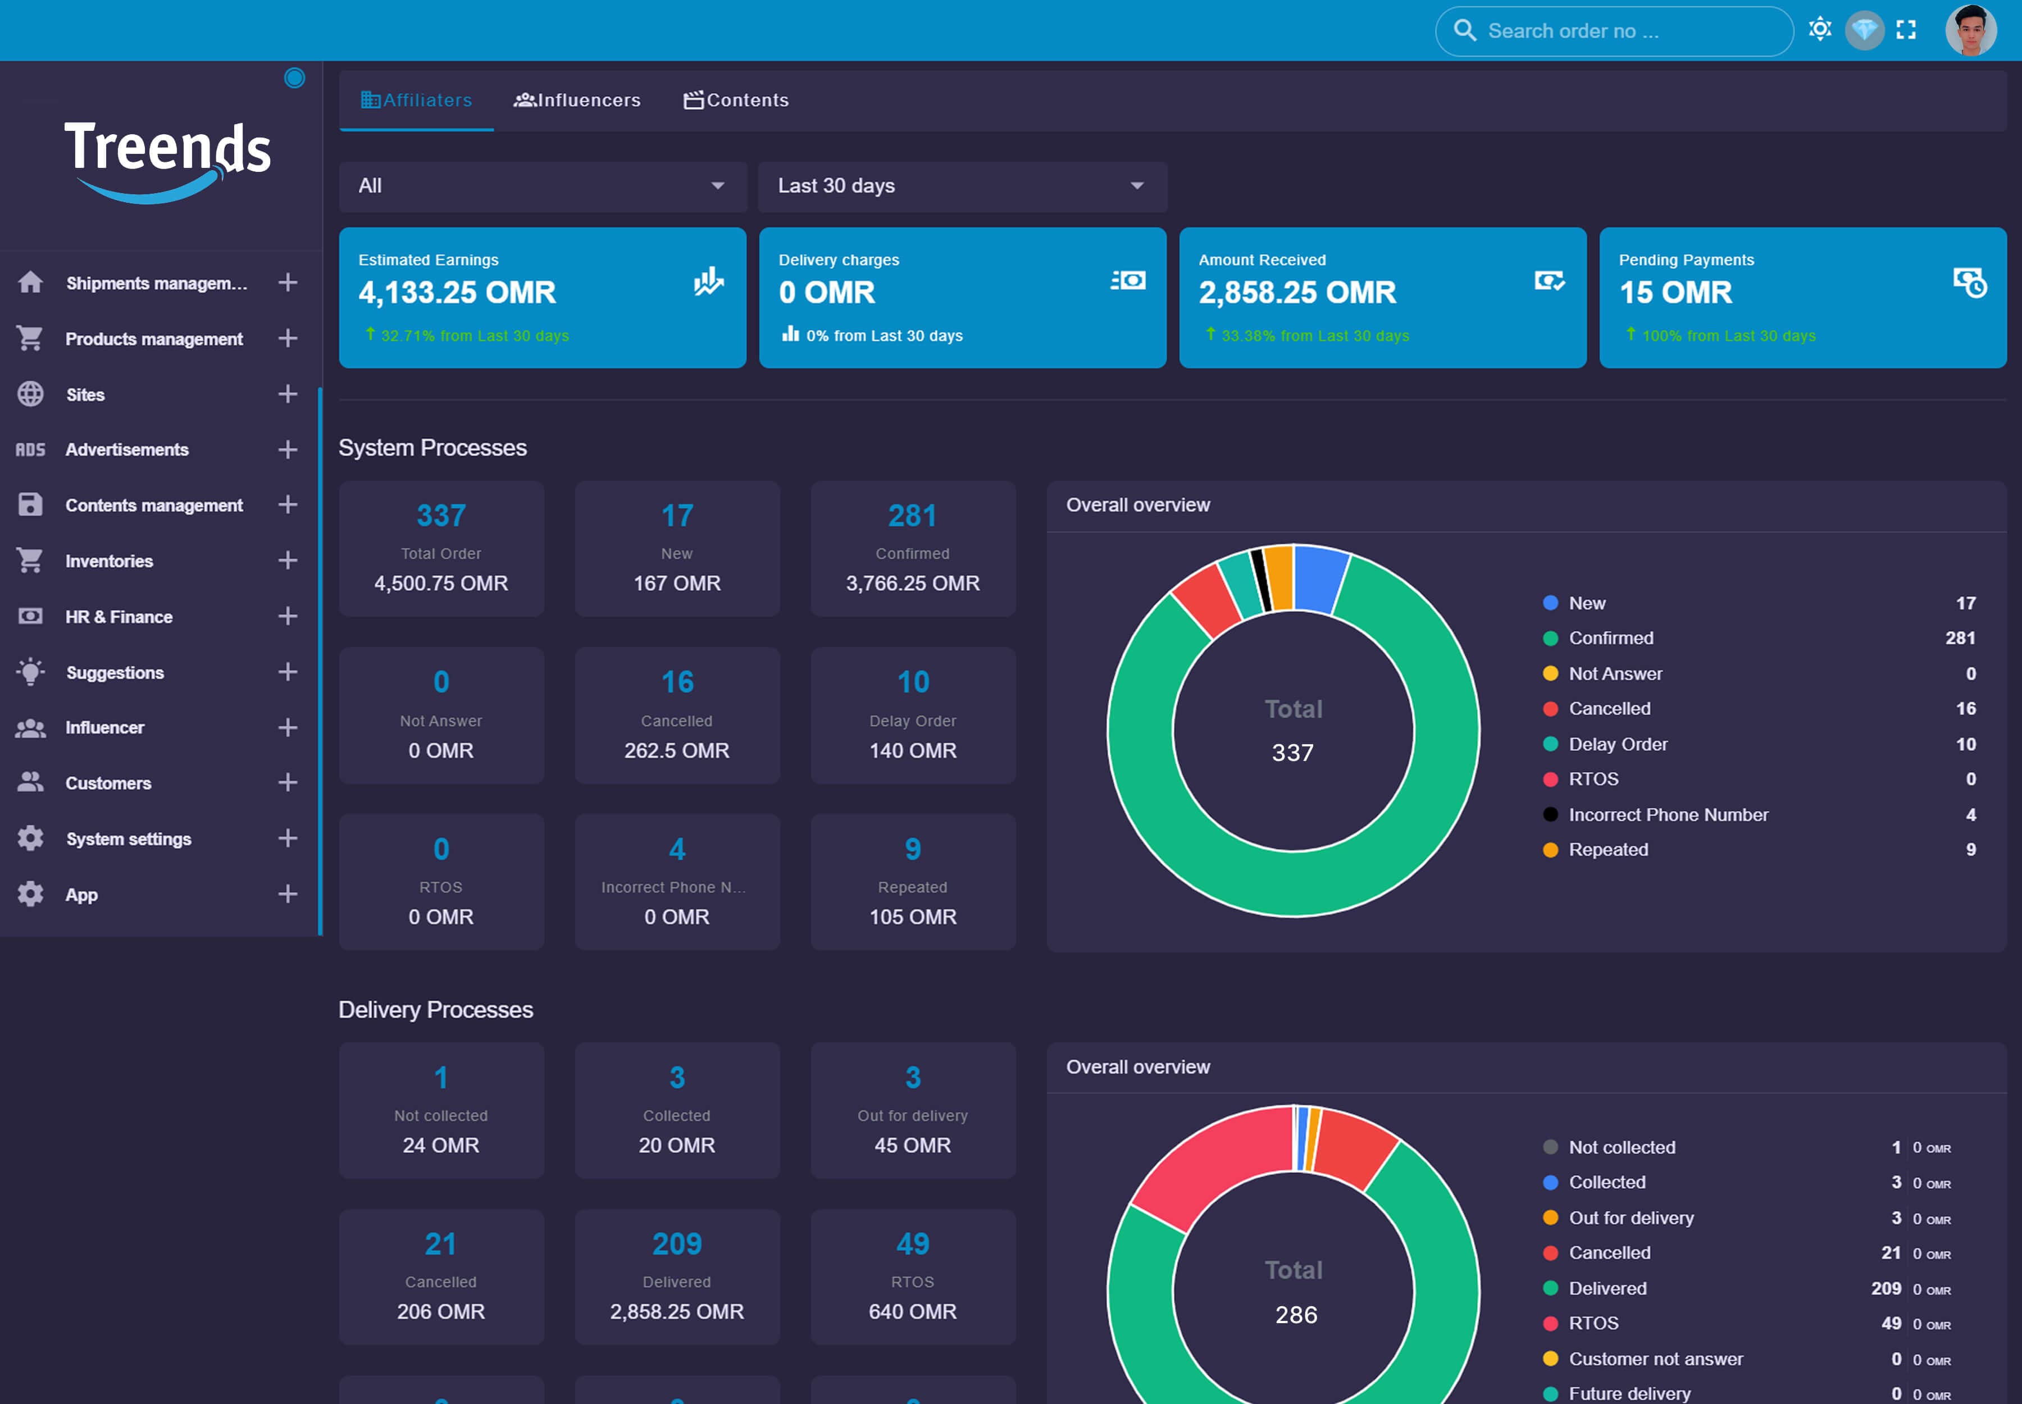This screenshot has height=1404, width=2022.
Task: Open the All filter dropdown
Action: pos(543,186)
